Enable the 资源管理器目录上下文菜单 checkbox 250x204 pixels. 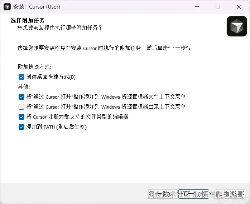21,107
